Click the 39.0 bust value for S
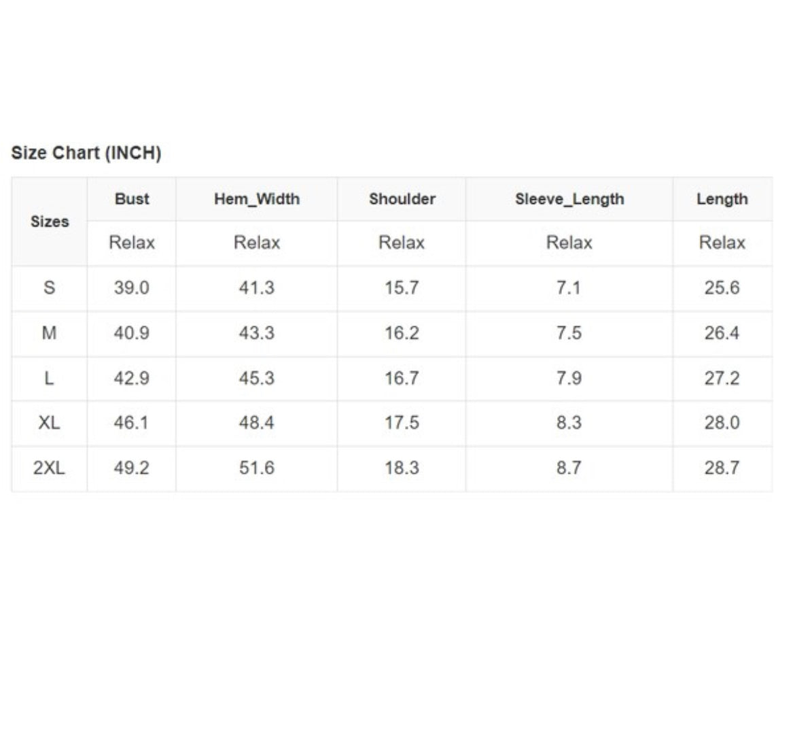This screenshot has height=743, width=795. [131, 288]
